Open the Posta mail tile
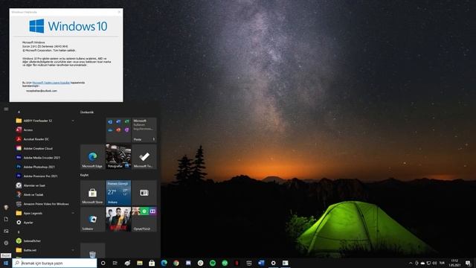Viewport: 476px width, 268px height. coord(144,130)
